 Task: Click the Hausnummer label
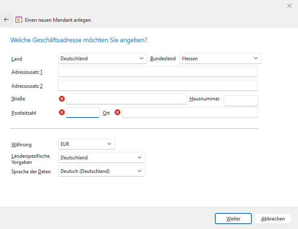click(205, 99)
